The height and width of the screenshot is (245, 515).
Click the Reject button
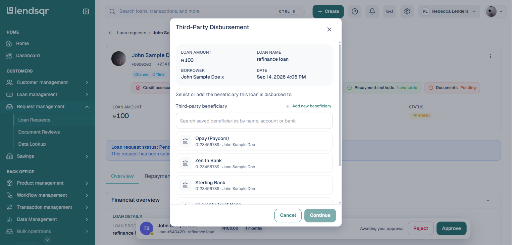coord(421,228)
